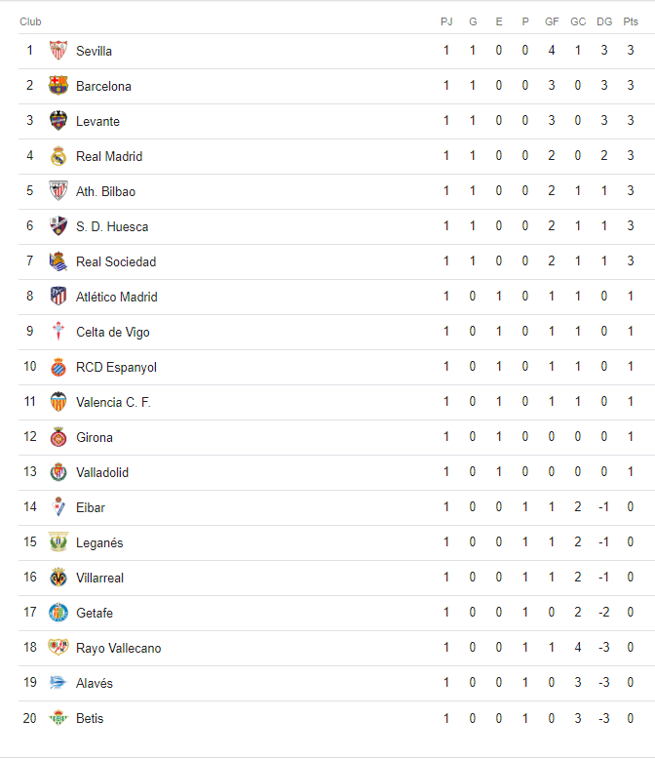Select the Valencia C. F. name

114,402
